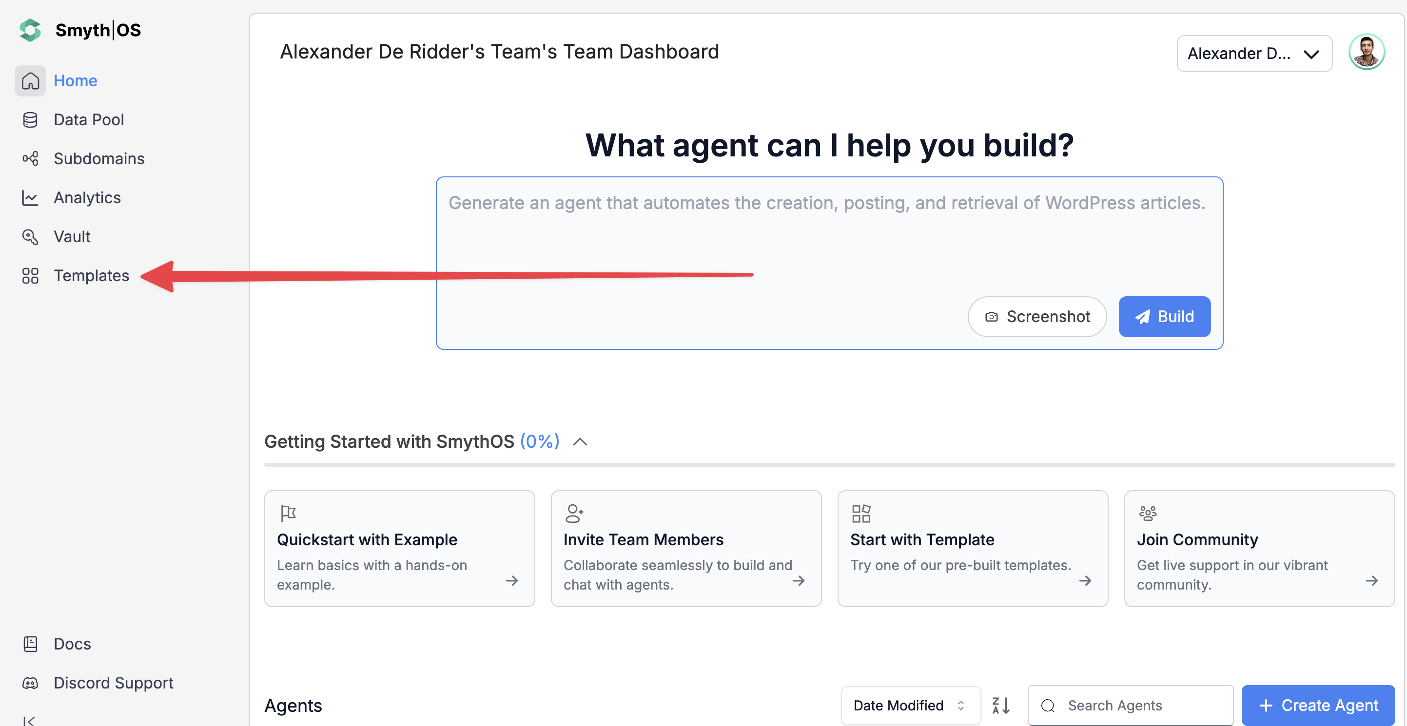
Task: Open the Alexander D... team dropdown
Action: tap(1253, 54)
